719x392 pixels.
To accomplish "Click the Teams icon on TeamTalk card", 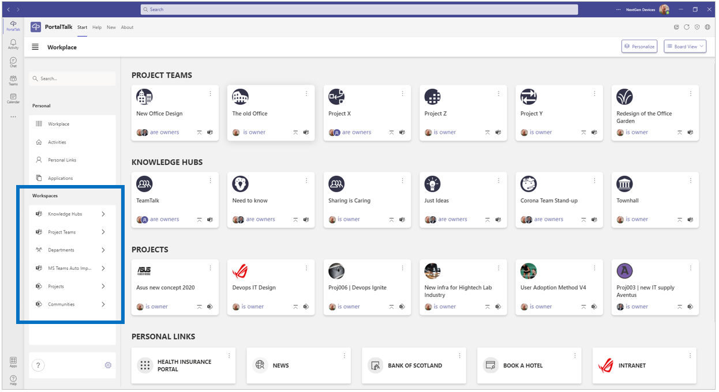I will point(210,220).
